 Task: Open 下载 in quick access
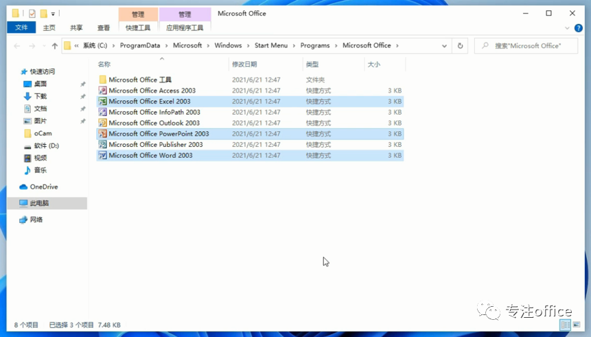pos(40,96)
